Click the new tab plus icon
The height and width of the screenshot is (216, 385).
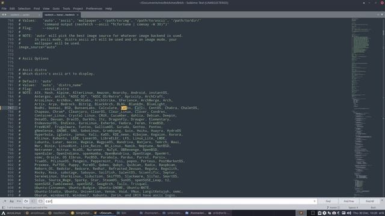pos(378,14)
